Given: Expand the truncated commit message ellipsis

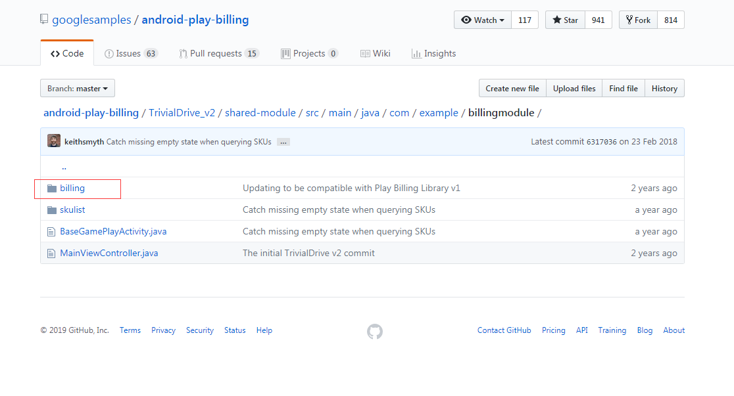Looking at the screenshot, I should (283, 141).
